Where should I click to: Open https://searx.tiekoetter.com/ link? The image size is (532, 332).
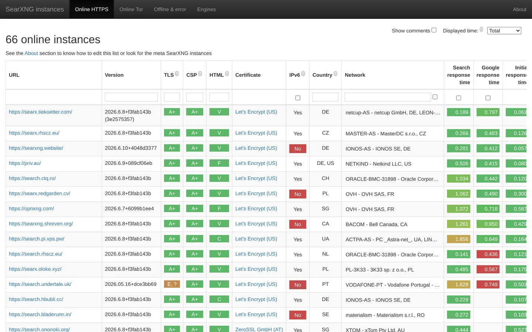pyautogui.click(x=41, y=112)
